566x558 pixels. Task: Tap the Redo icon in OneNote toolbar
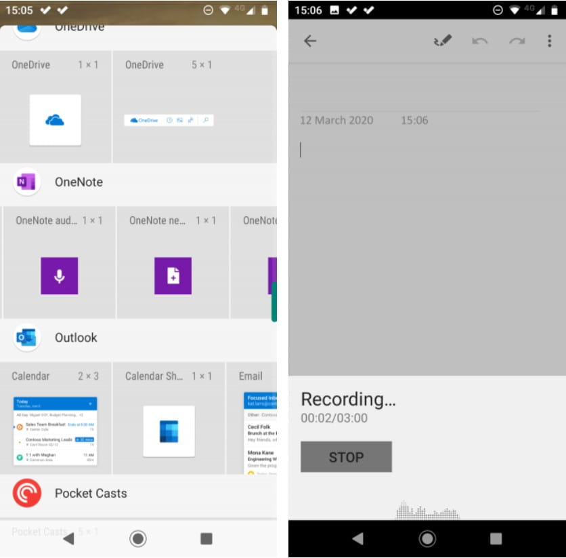pos(516,40)
